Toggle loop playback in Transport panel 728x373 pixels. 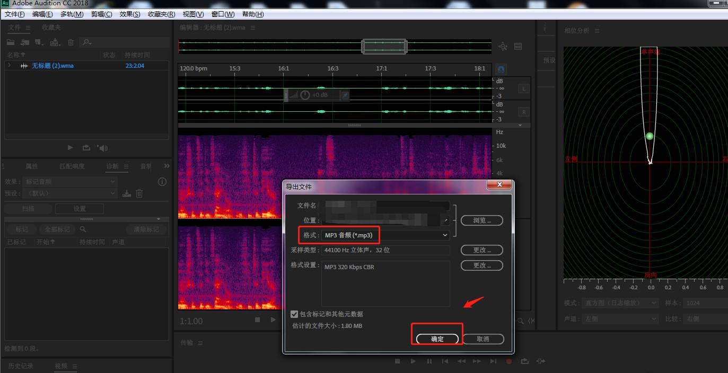[x=525, y=361]
